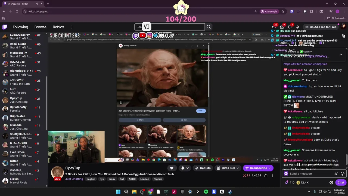This screenshot has width=348, height=196.
Task: Open ROZAY24z channel in sidebar
Action: (x=23, y=64)
